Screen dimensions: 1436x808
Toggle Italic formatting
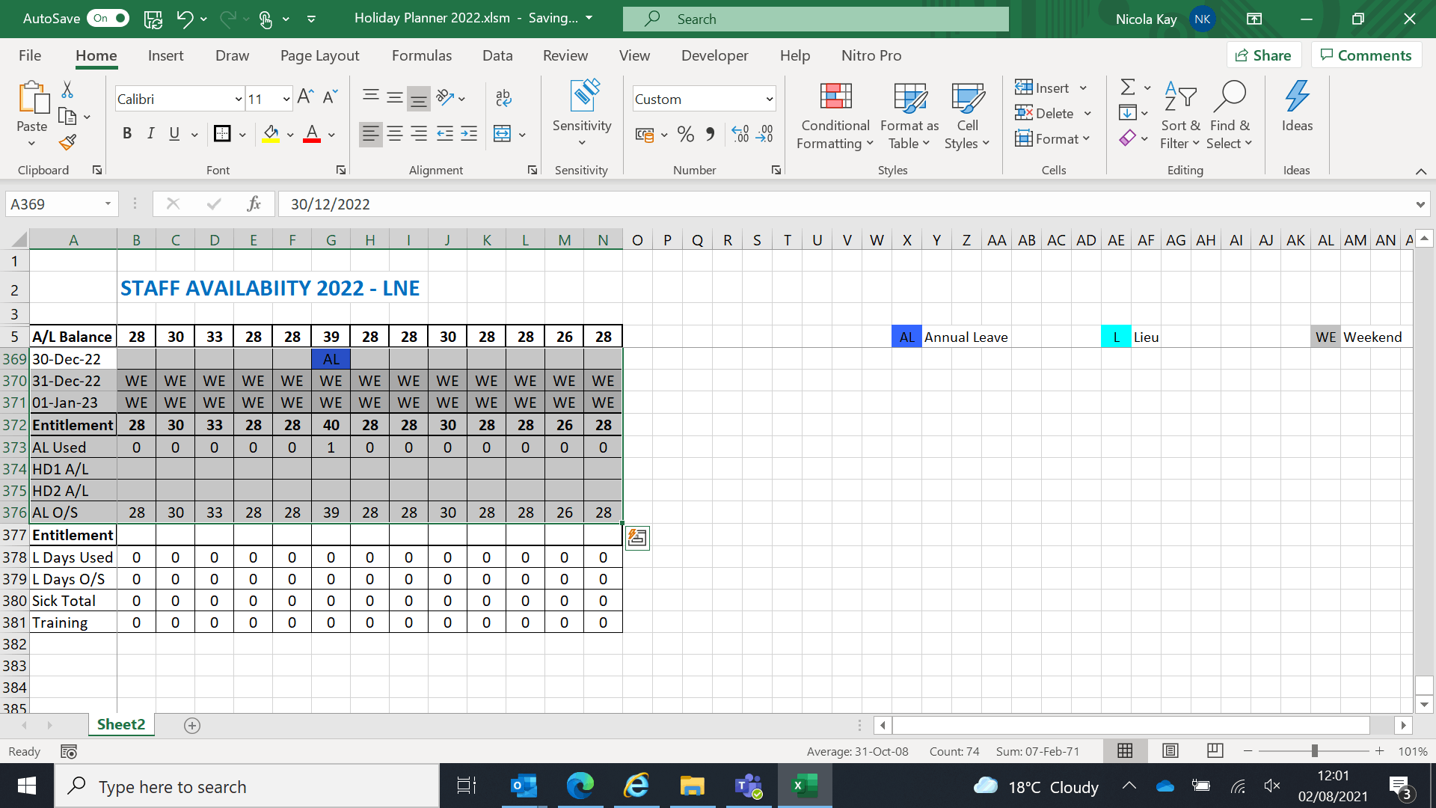click(x=151, y=134)
